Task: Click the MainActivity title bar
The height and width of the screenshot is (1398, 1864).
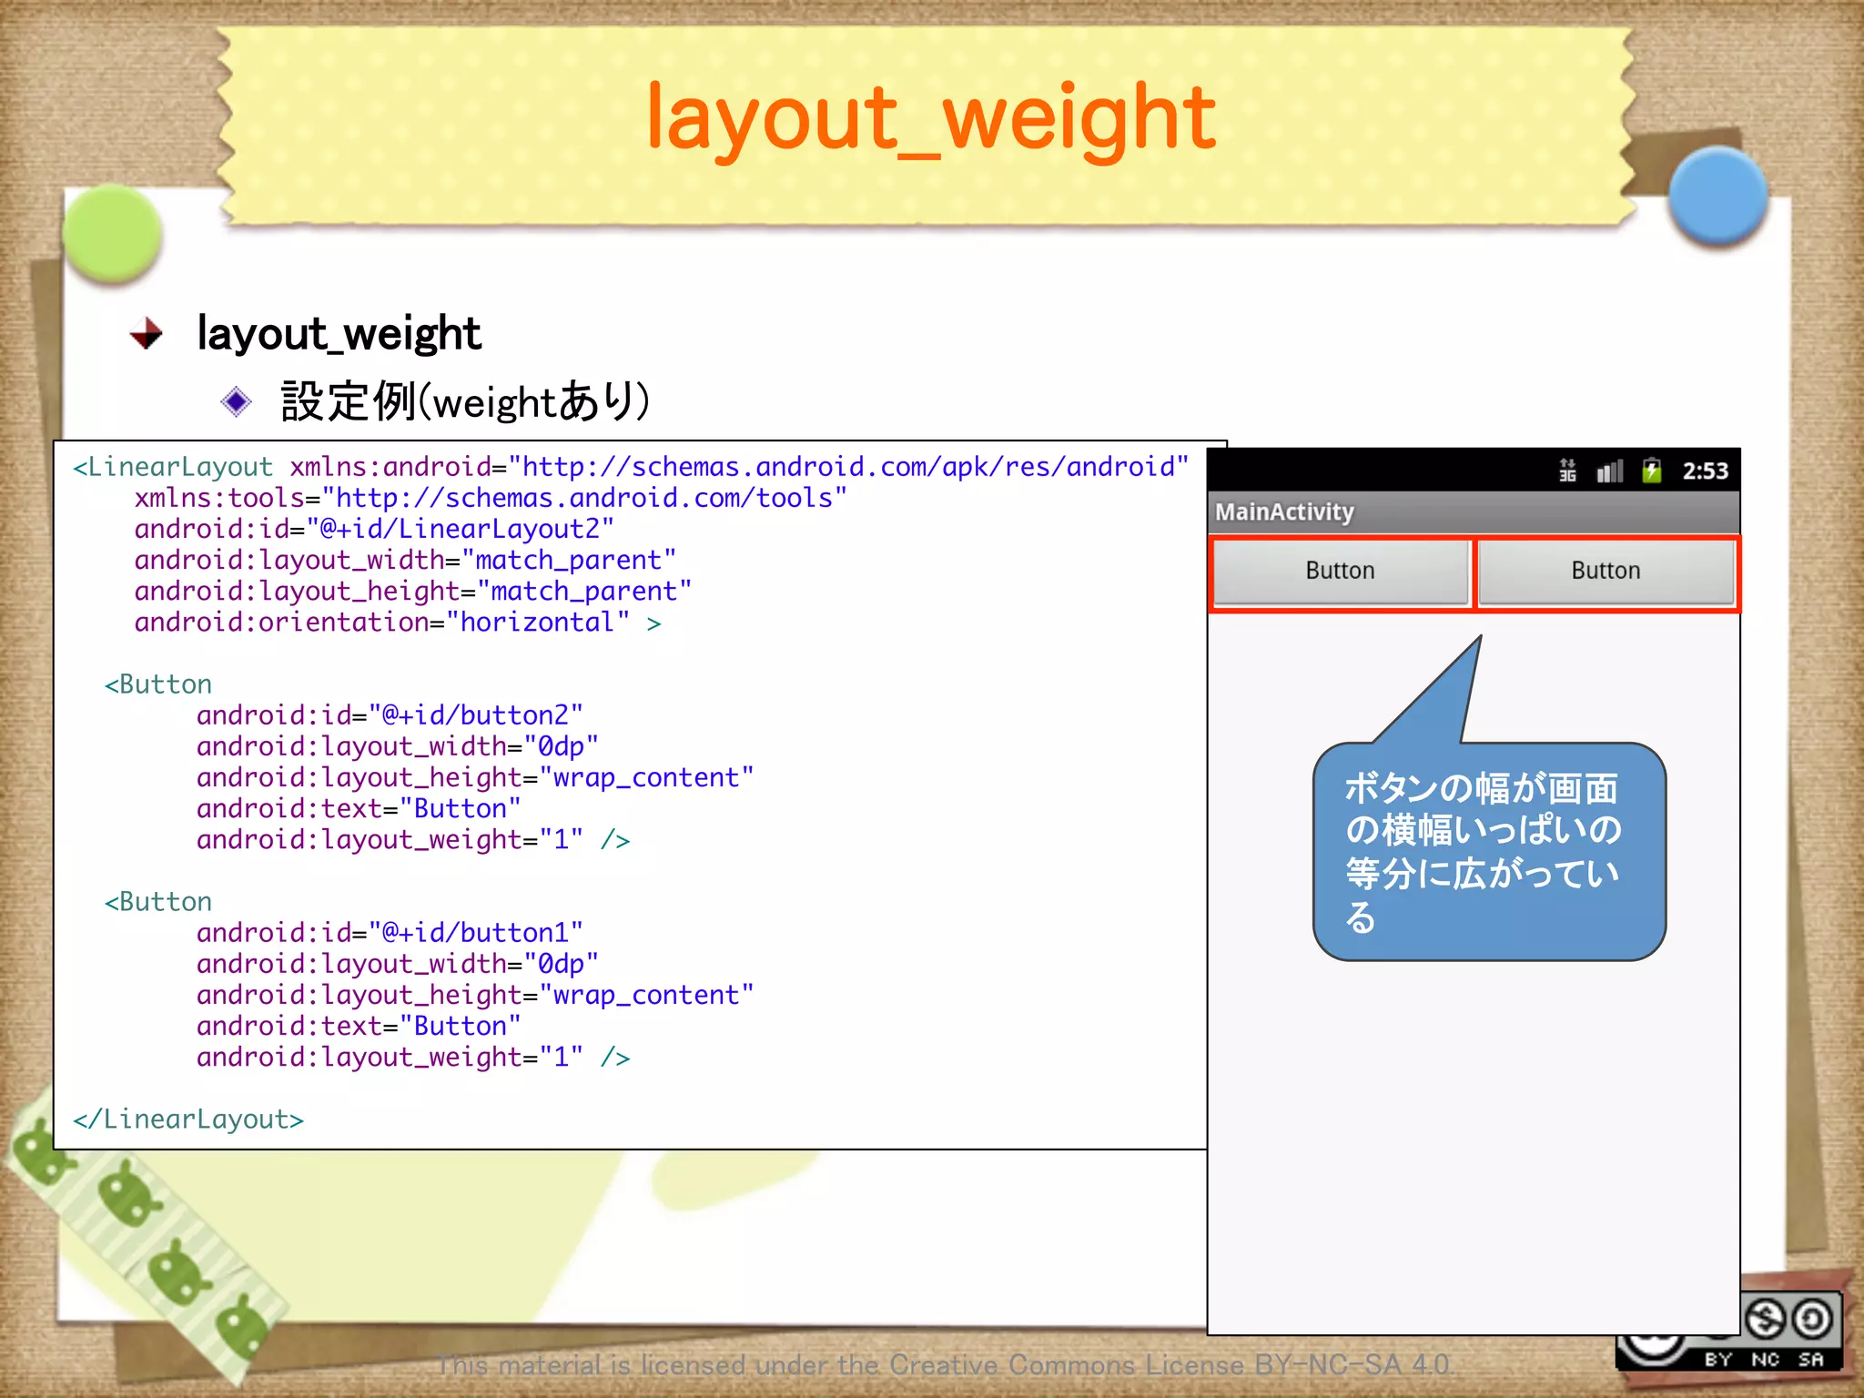Action: [1474, 512]
